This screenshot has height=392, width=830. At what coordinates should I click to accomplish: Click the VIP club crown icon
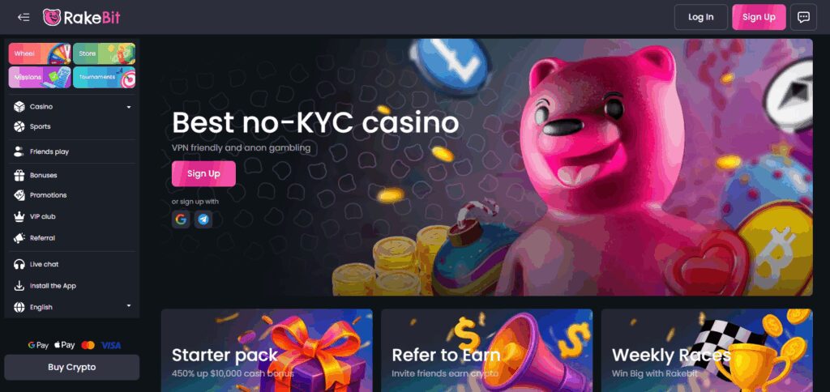click(19, 216)
